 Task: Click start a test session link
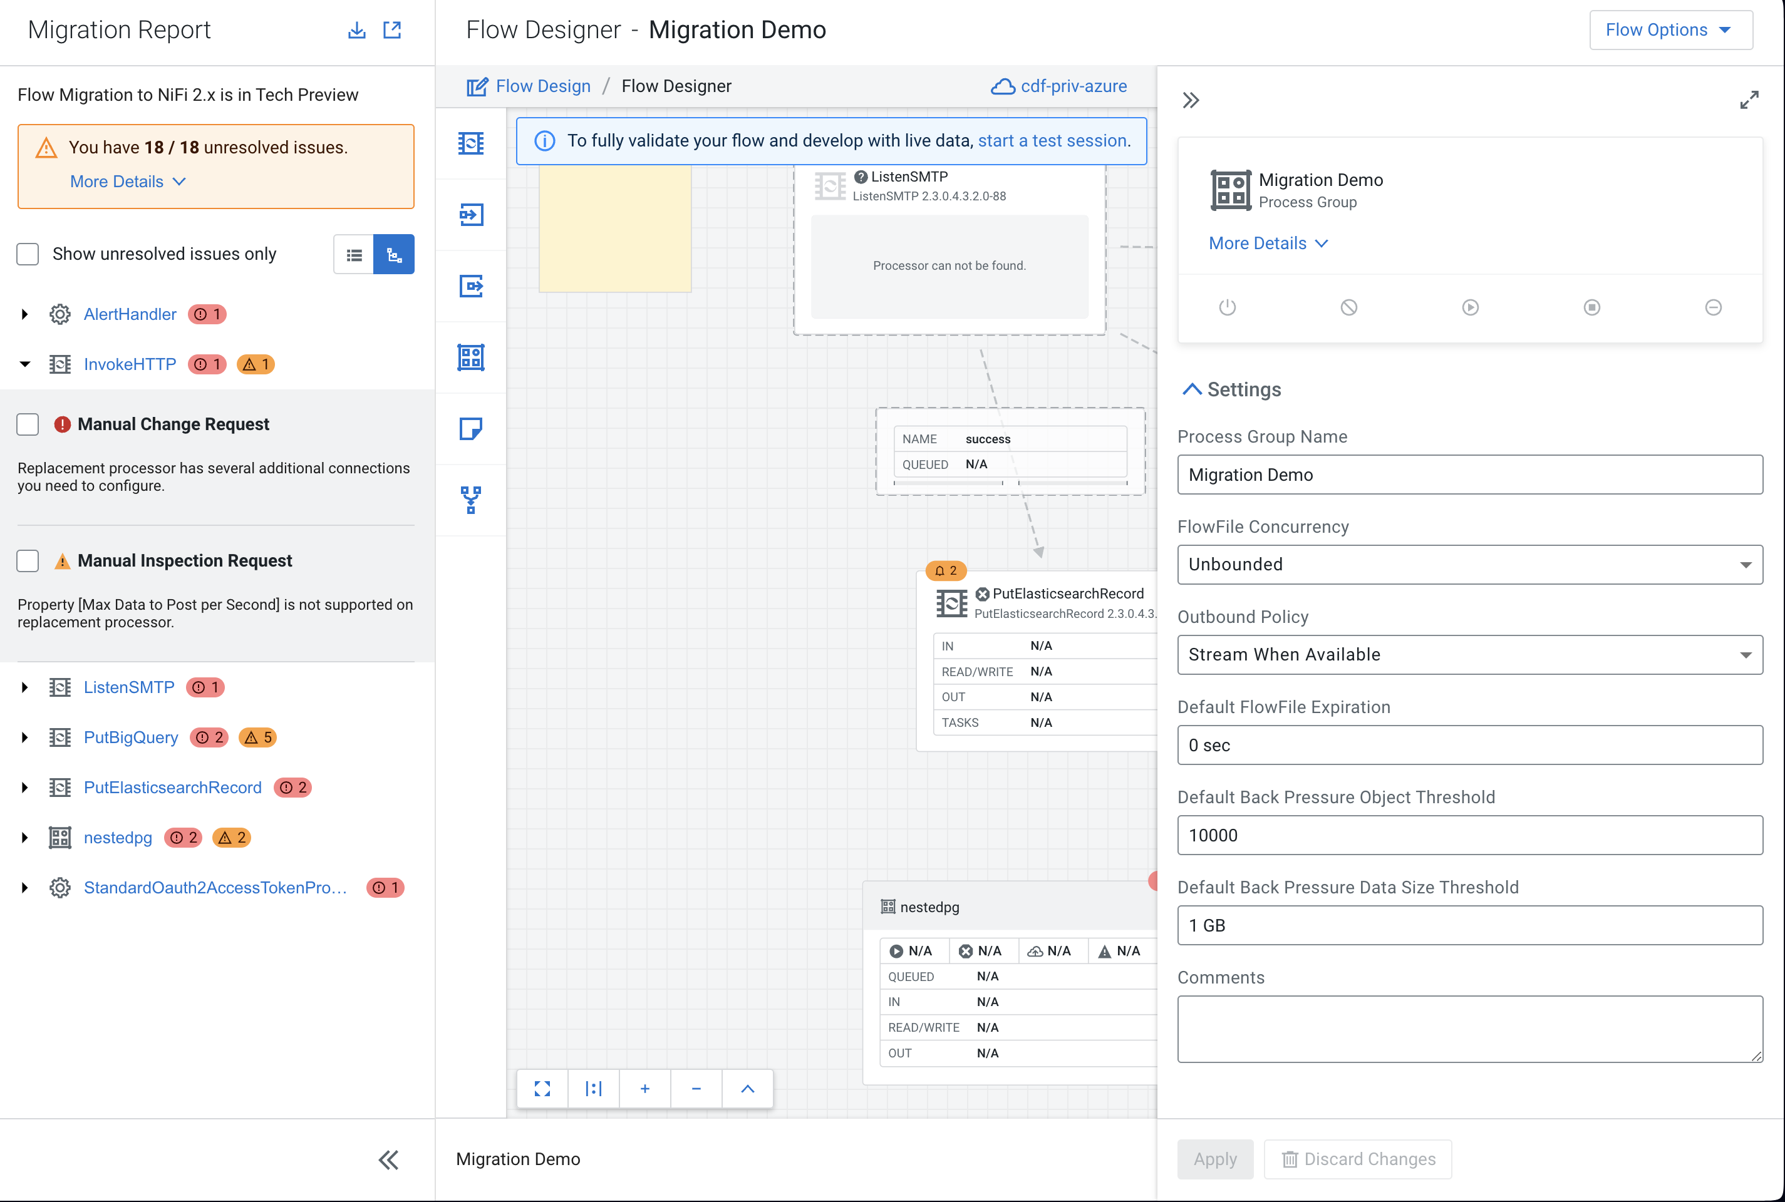coord(1052,140)
